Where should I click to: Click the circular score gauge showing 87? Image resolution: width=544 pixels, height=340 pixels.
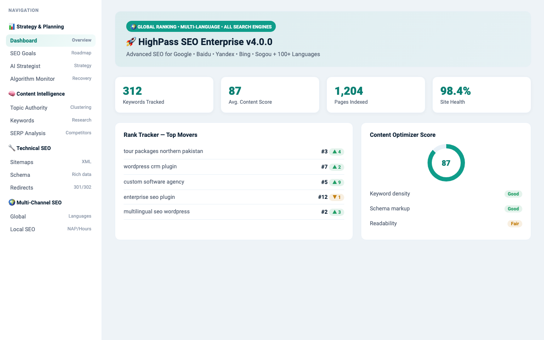pyautogui.click(x=446, y=163)
